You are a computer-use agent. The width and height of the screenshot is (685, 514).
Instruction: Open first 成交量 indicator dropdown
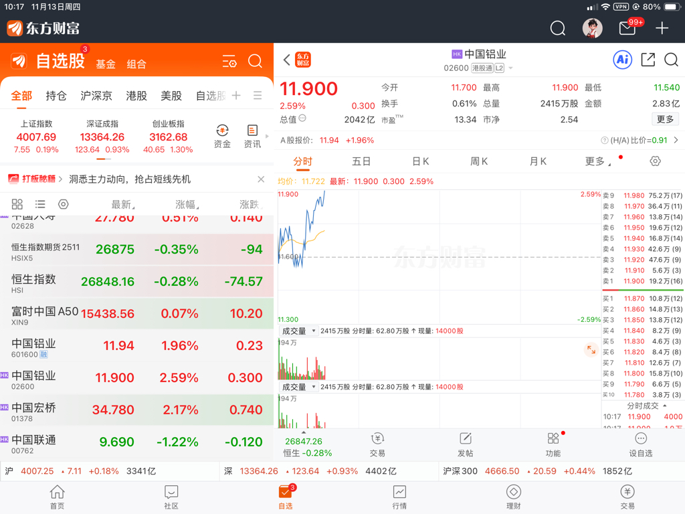(298, 331)
